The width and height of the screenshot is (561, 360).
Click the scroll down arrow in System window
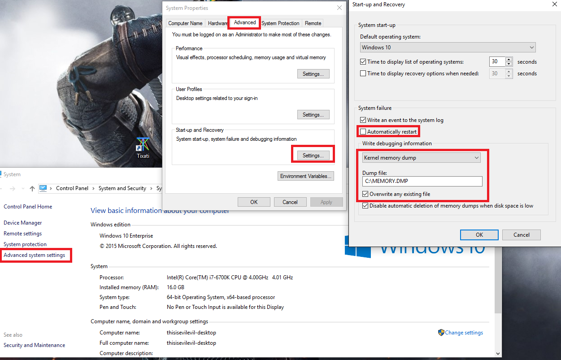[x=498, y=353]
